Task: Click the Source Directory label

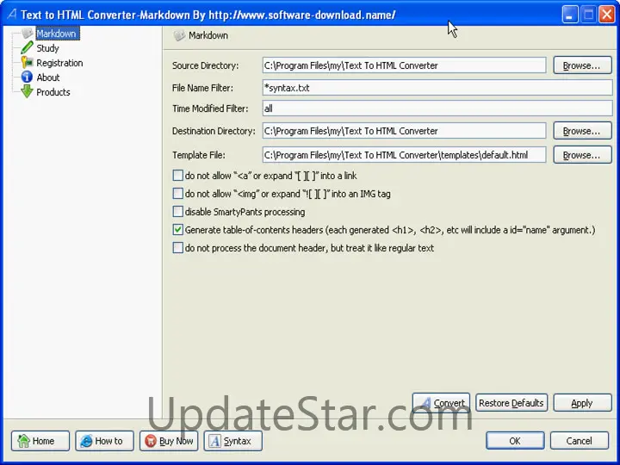Action: pyautogui.click(x=205, y=65)
